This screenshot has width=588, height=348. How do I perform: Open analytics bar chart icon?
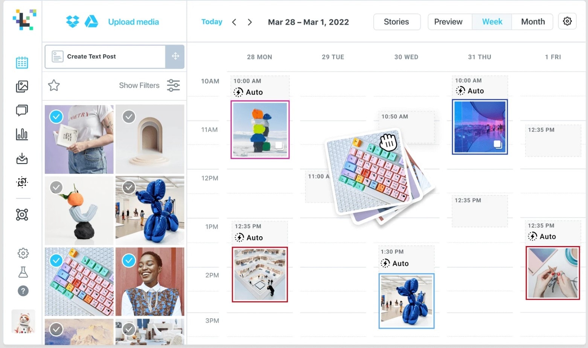click(x=22, y=134)
